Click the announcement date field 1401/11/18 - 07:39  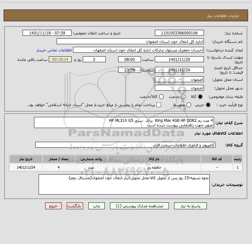coord(47,33)
